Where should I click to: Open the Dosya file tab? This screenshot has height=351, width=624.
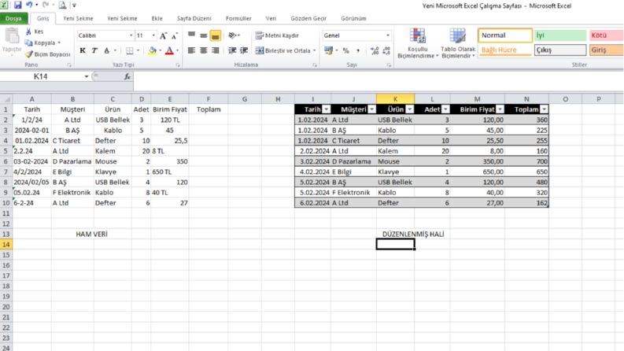[13, 18]
